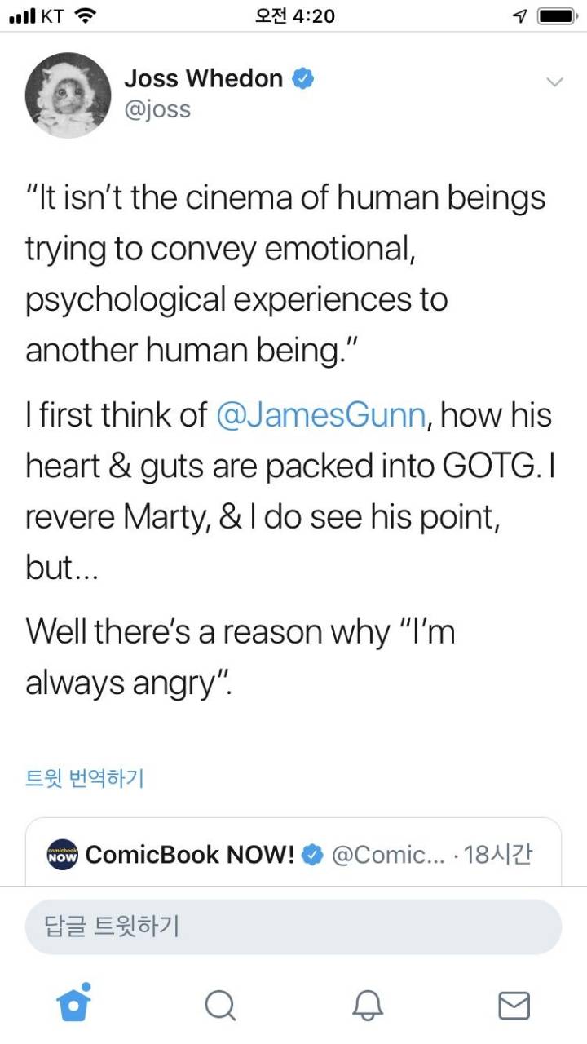The image size is (587, 1044).
Task: Open Joss Whedon's profile avatar
Action: pyautogui.click(x=68, y=95)
